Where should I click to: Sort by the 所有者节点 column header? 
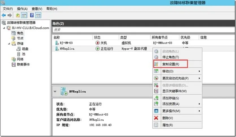[x=165, y=37]
